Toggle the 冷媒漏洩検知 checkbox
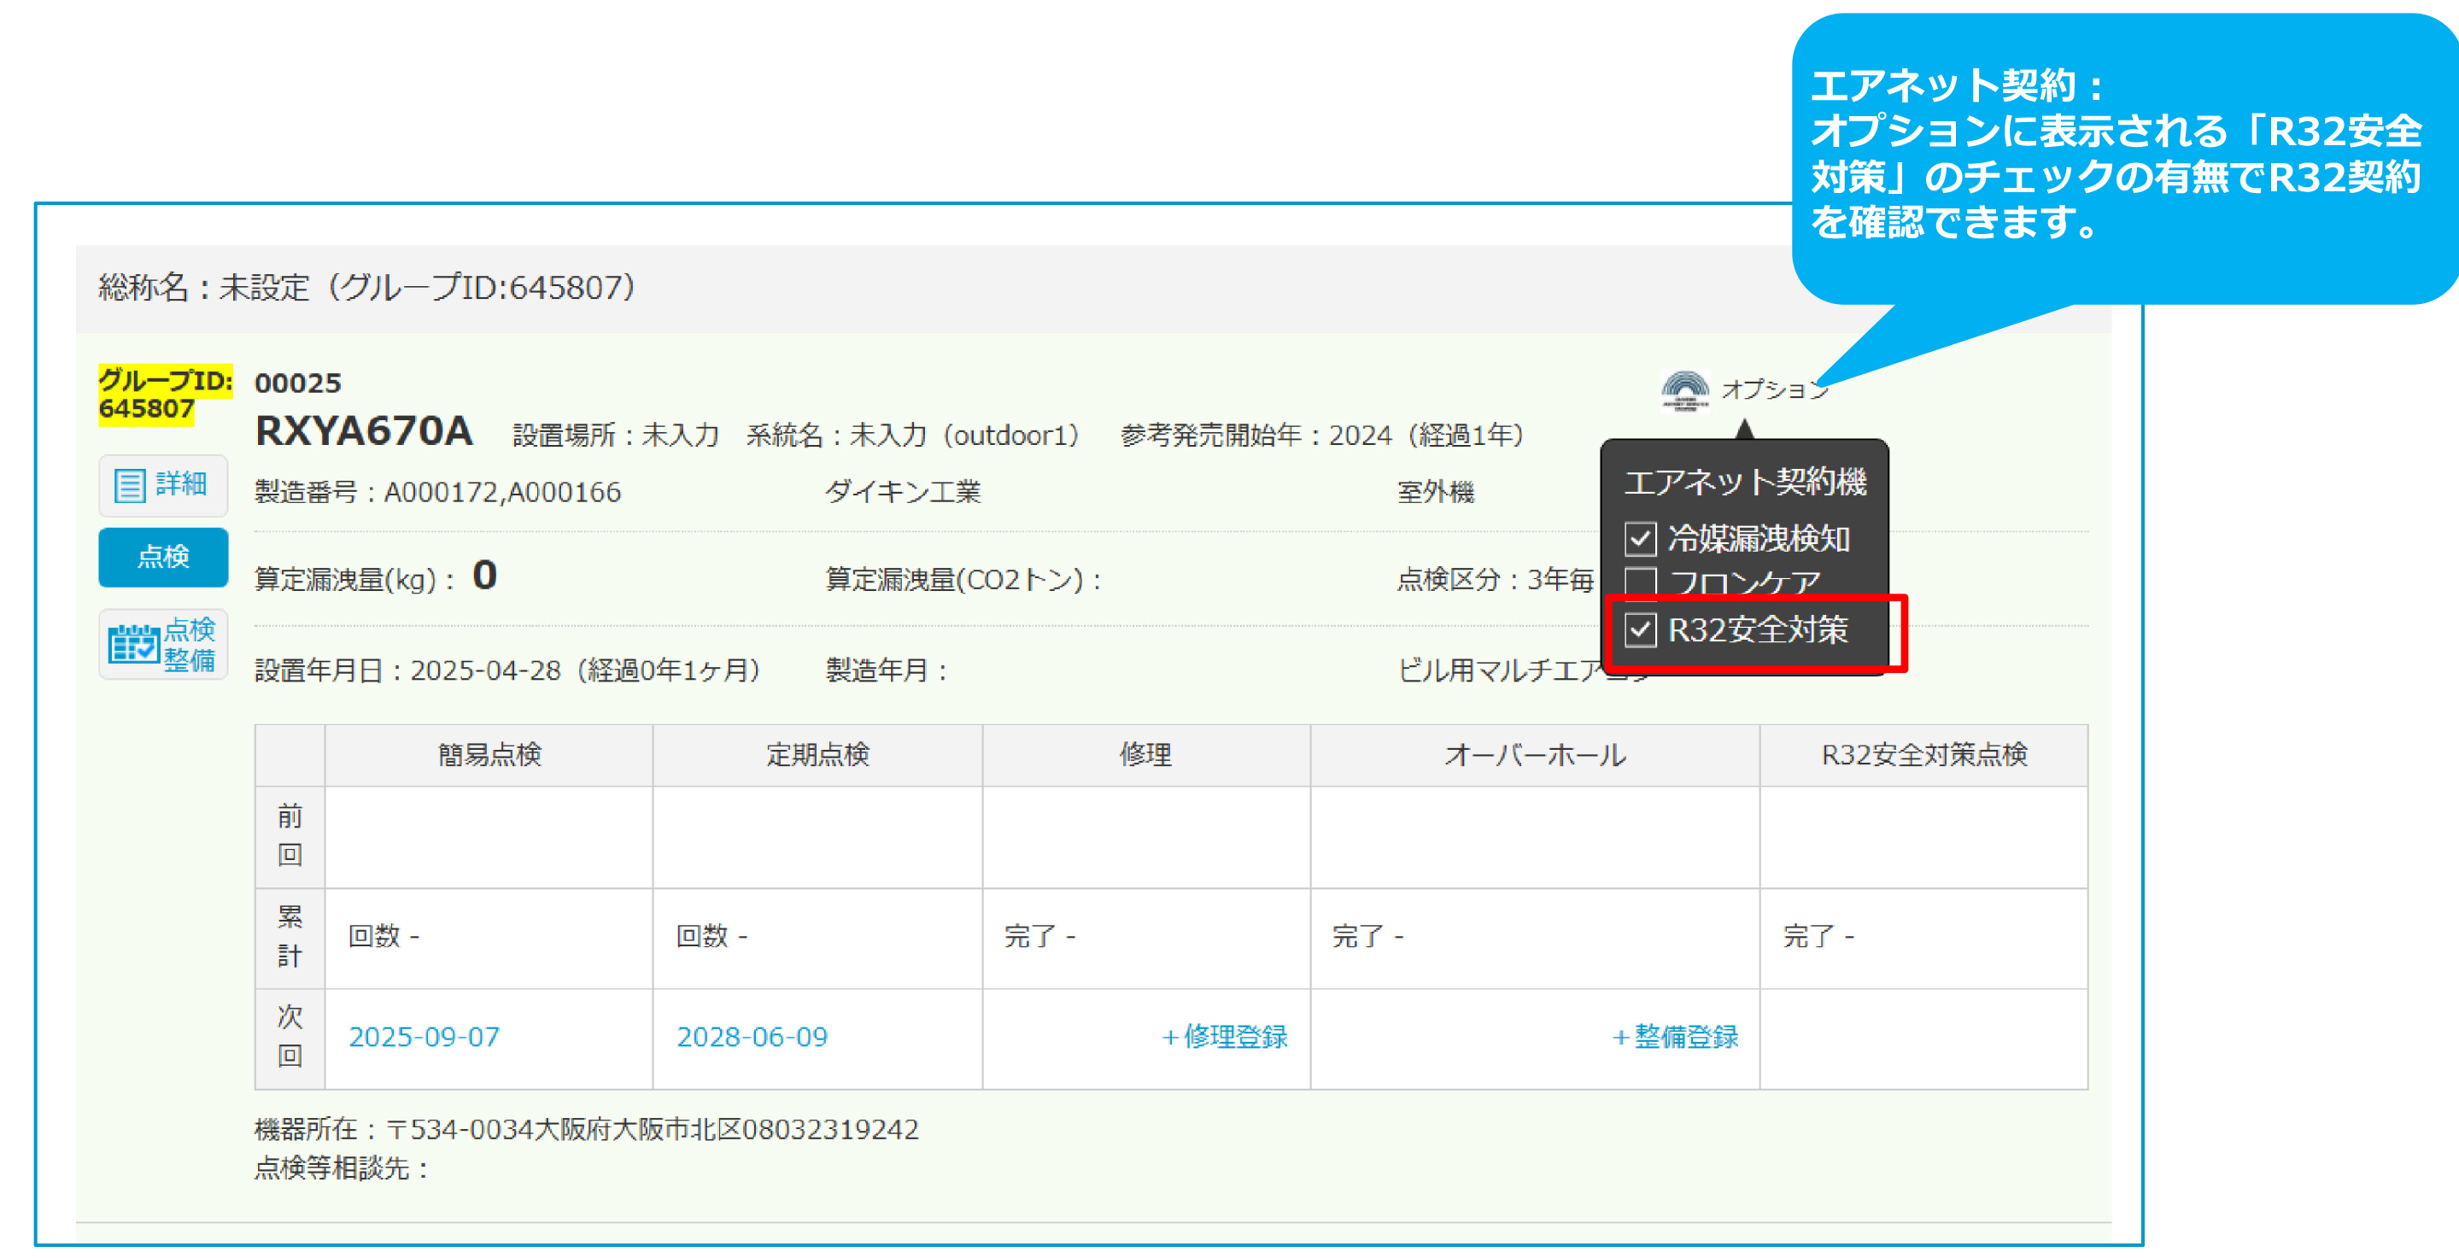 pos(1640,539)
